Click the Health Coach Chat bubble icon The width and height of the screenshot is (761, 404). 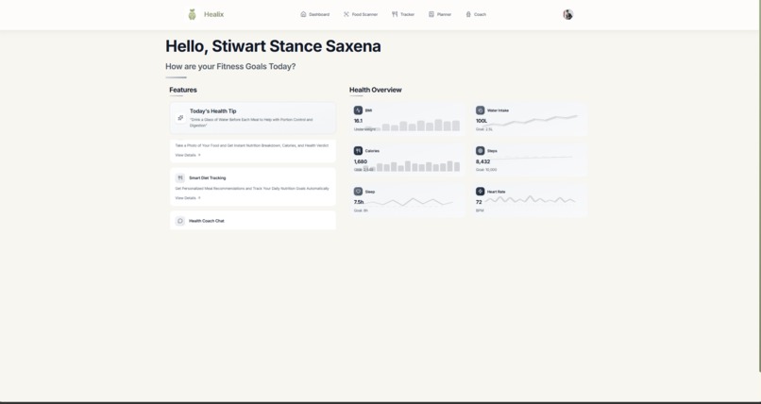(x=180, y=221)
